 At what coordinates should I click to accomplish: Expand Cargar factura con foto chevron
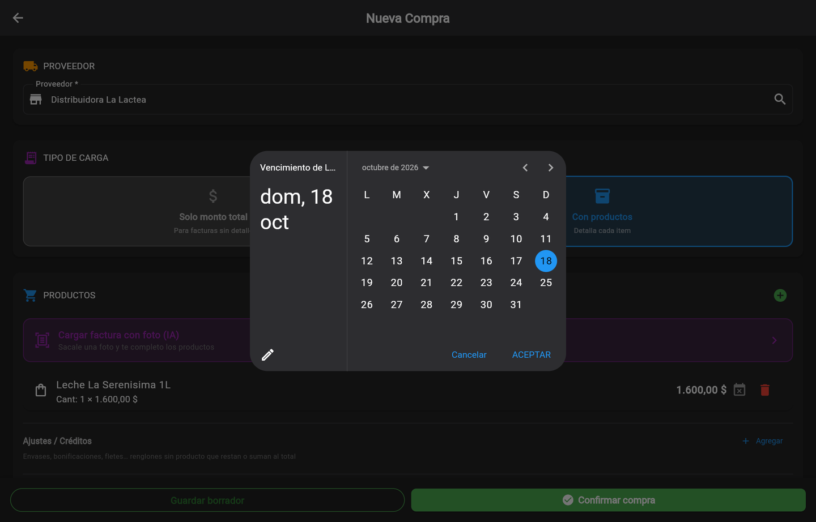point(774,340)
